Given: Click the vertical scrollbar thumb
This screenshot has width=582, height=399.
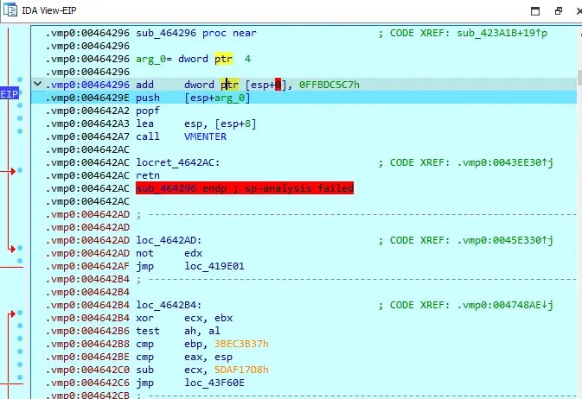Looking at the screenshot, I should (579, 77).
